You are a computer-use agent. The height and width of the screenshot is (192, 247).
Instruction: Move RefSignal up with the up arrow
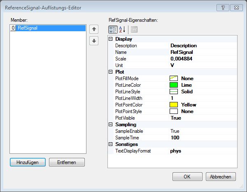pos(94,29)
